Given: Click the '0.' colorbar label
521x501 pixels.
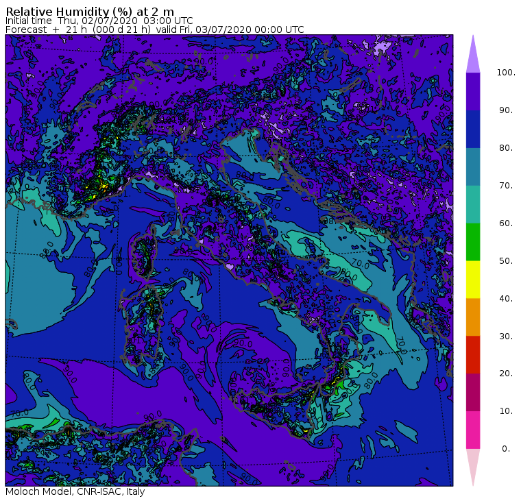Looking at the screenshot, I should tap(506, 449).
